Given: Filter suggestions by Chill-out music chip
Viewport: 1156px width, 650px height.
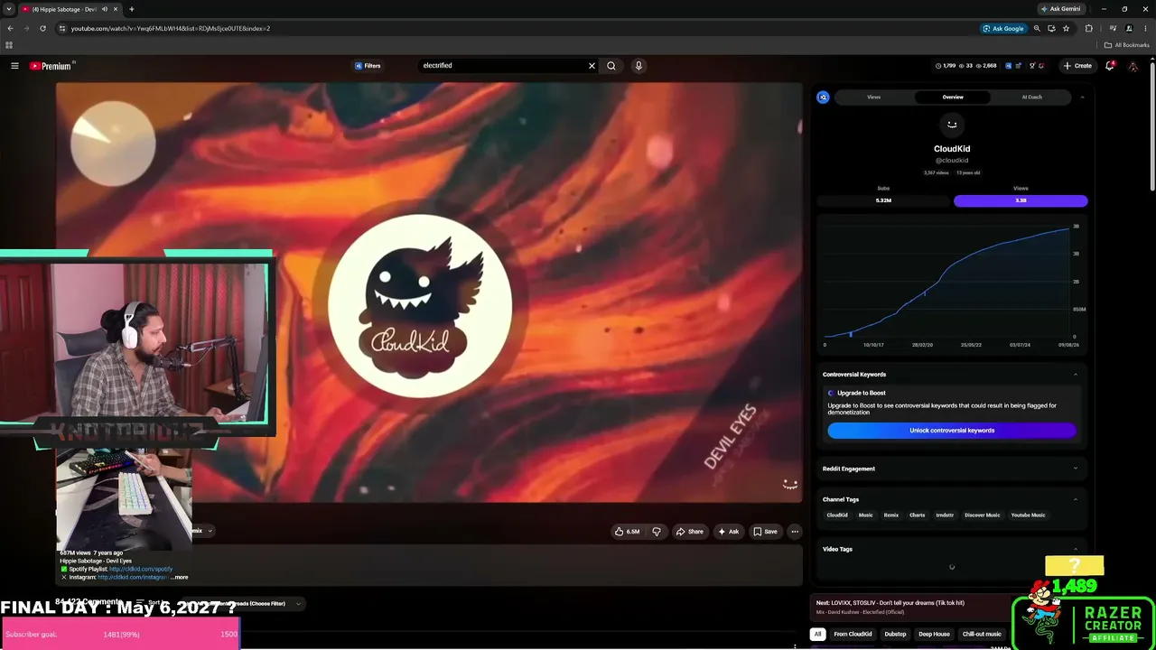Looking at the screenshot, I should pos(982,634).
